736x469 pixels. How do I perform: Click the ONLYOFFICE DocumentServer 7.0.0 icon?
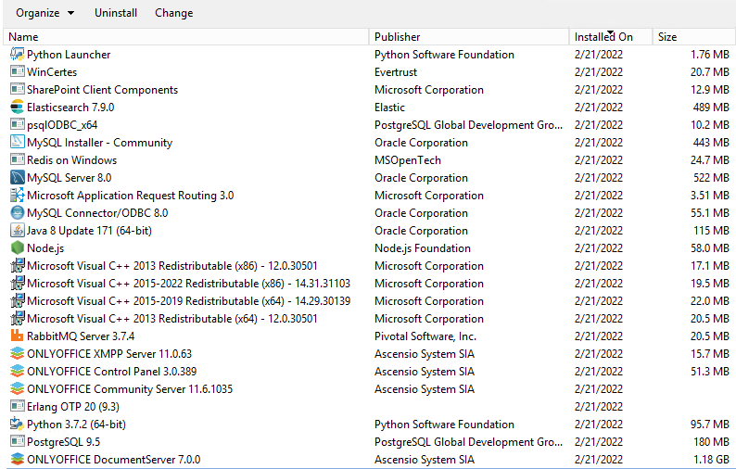click(x=18, y=459)
